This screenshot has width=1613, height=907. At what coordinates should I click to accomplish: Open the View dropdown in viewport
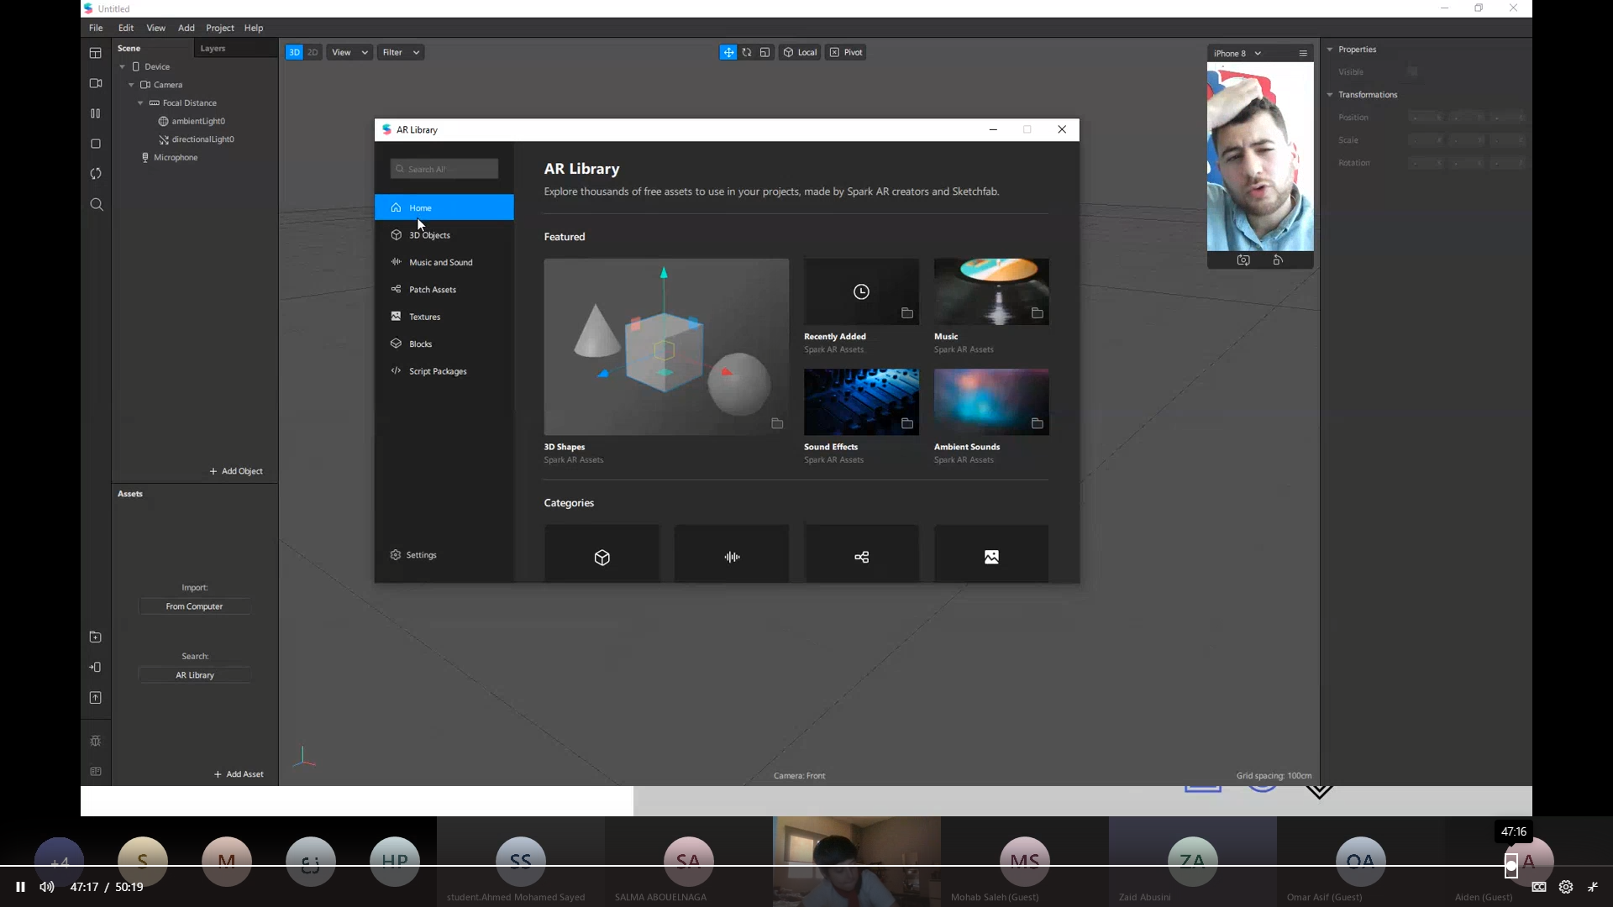(349, 52)
